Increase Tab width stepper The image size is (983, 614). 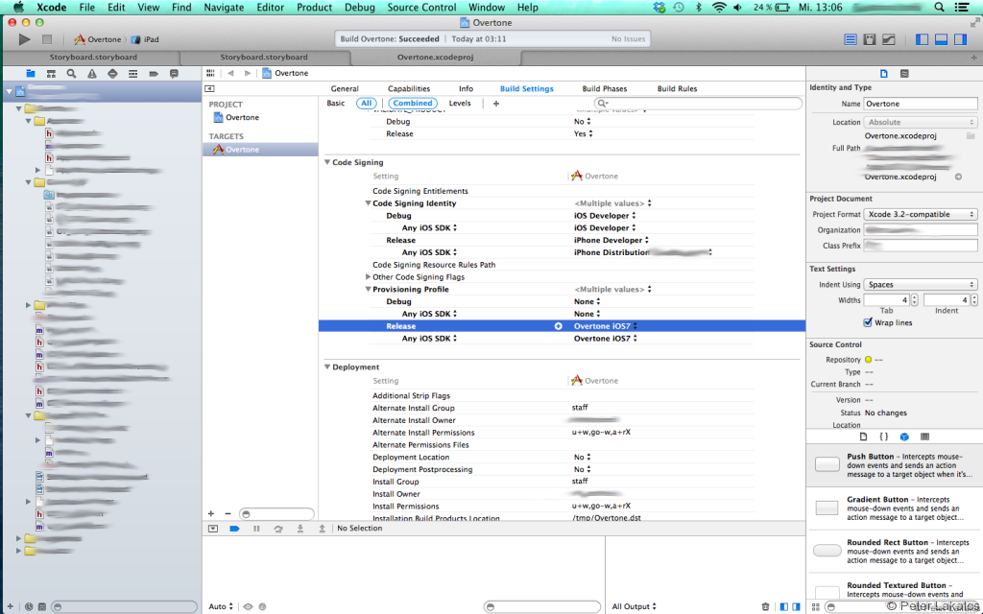pyautogui.click(x=915, y=297)
